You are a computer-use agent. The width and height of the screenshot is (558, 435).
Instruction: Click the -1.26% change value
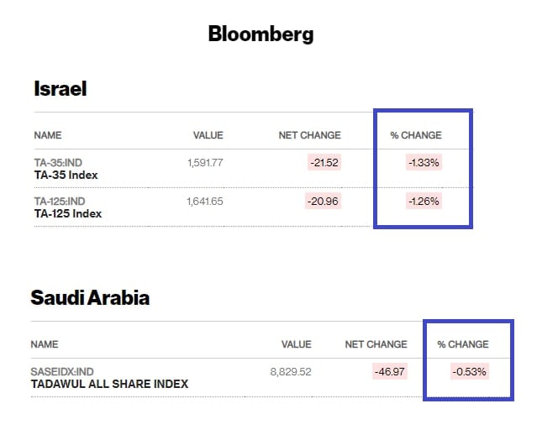pyautogui.click(x=422, y=202)
